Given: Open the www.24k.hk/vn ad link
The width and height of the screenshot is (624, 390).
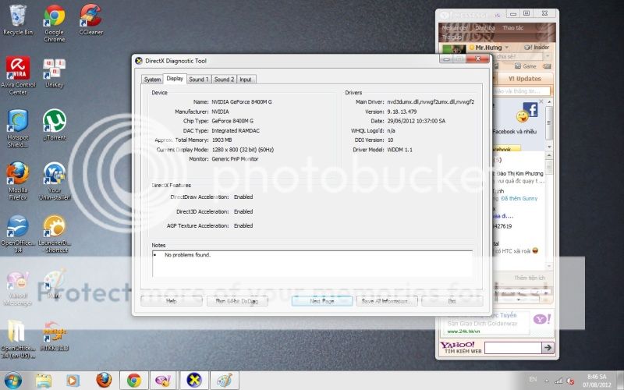Looking at the screenshot, I should [463, 331].
